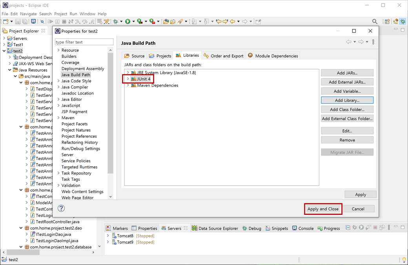Click the help question mark icon
Screen dimensions: 408x265
[61, 208]
